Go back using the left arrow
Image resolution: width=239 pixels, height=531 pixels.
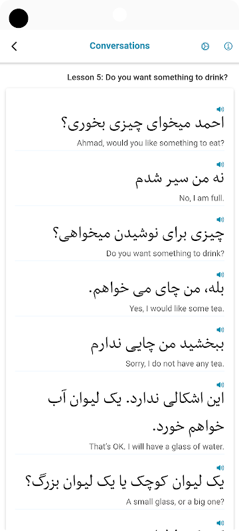(x=14, y=46)
